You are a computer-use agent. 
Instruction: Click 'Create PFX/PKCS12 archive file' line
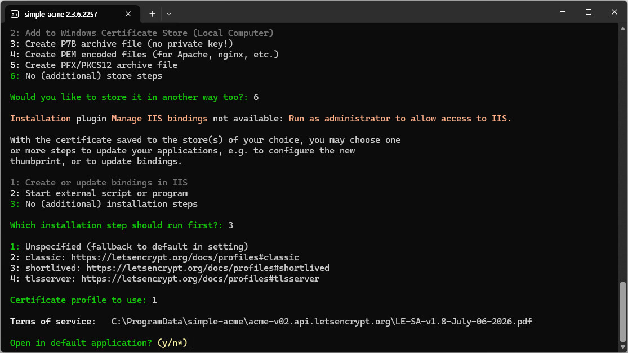click(x=93, y=65)
